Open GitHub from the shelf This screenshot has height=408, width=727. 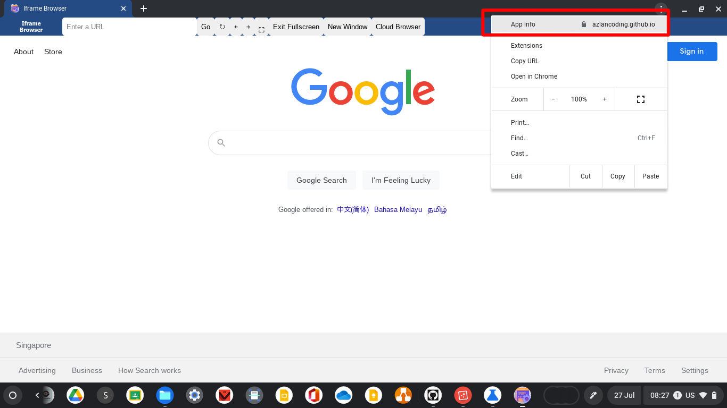point(433,395)
